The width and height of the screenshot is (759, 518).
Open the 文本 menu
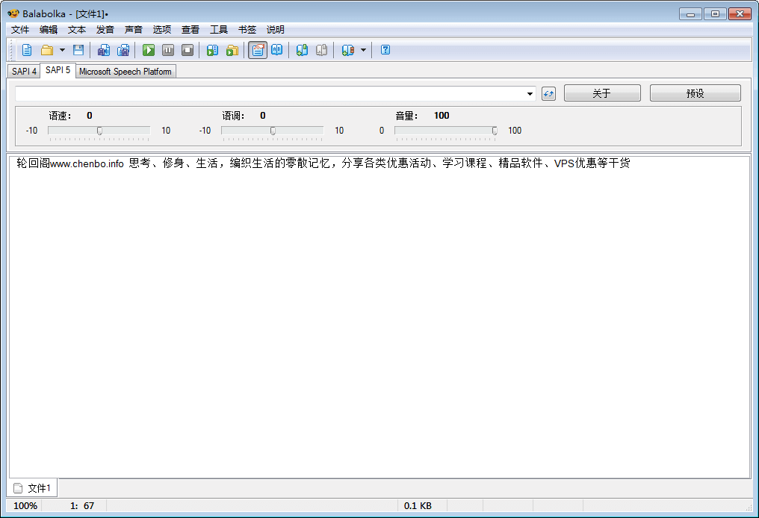coord(76,30)
